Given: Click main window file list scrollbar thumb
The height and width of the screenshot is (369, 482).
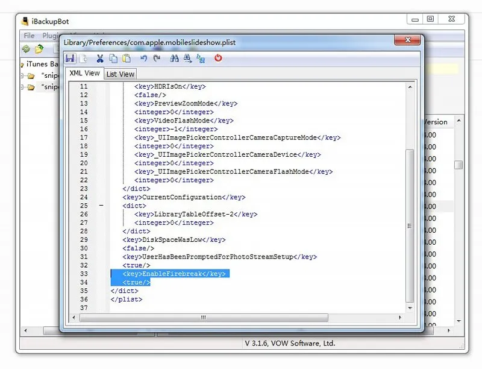Looking at the screenshot, I should coord(459,165).
